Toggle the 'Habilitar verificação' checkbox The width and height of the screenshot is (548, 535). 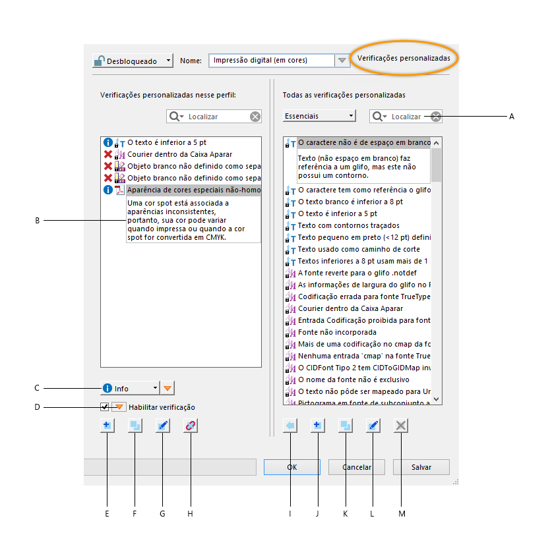click(104, 407)
